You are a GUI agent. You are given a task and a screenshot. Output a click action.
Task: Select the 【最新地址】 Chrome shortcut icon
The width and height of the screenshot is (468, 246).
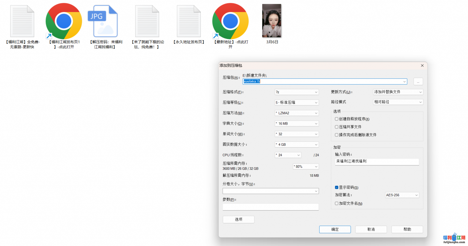(x=230, y=21)
